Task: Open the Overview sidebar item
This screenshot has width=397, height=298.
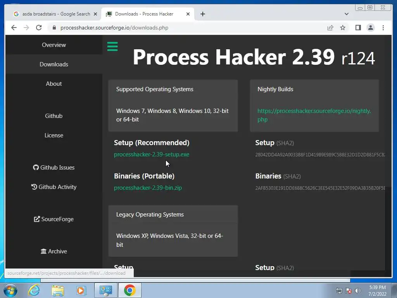Action: pyautogui.click(x=54, y=45)
